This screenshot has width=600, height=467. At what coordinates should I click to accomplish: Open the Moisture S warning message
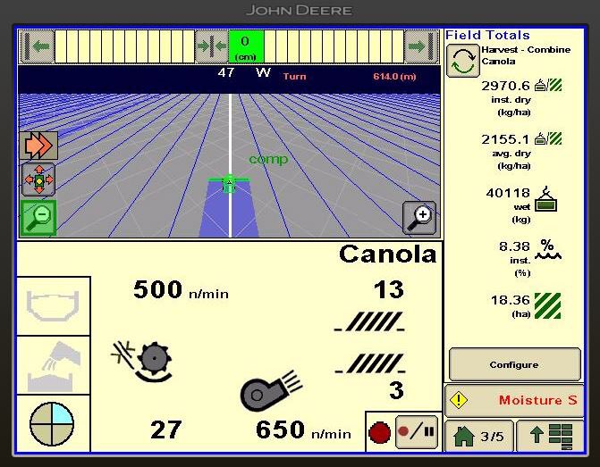(x=514, y=400)
